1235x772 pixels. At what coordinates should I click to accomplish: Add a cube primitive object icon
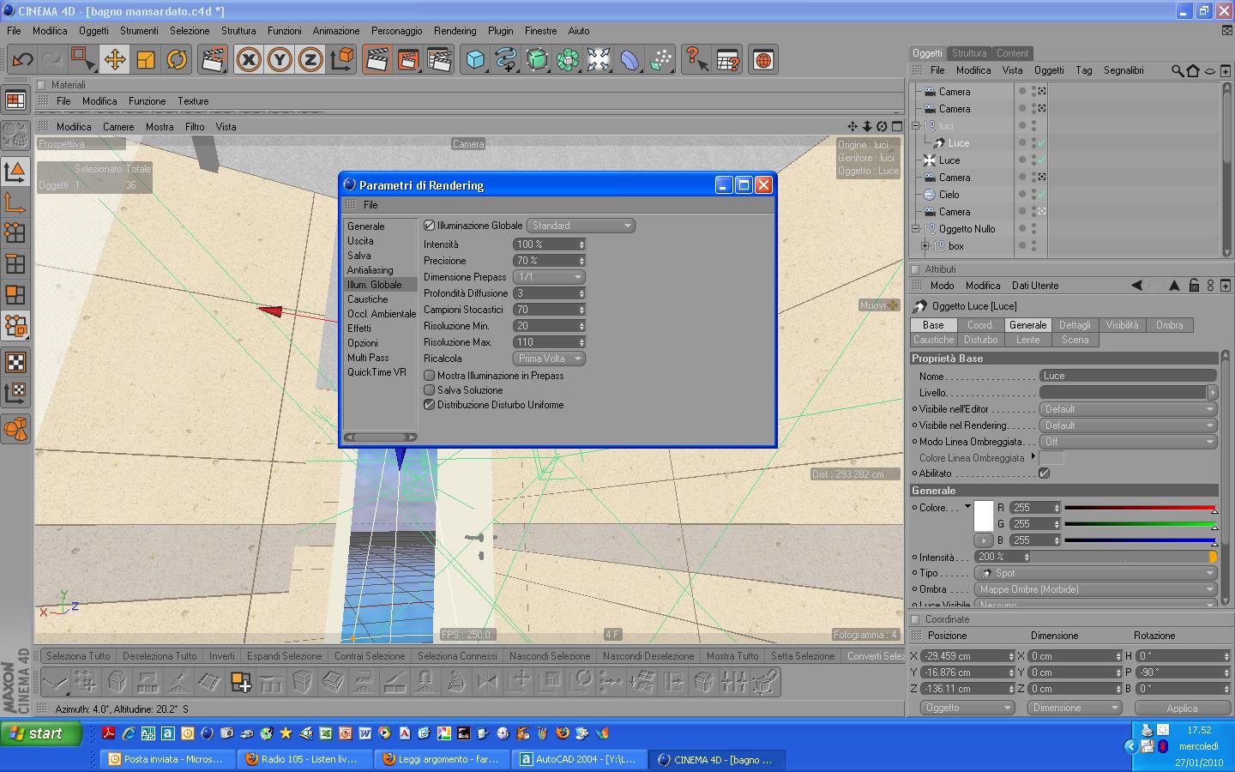click(x=475, y=59)
